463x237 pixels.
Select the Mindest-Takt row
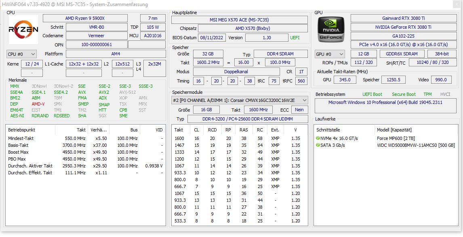coord(86,138)
